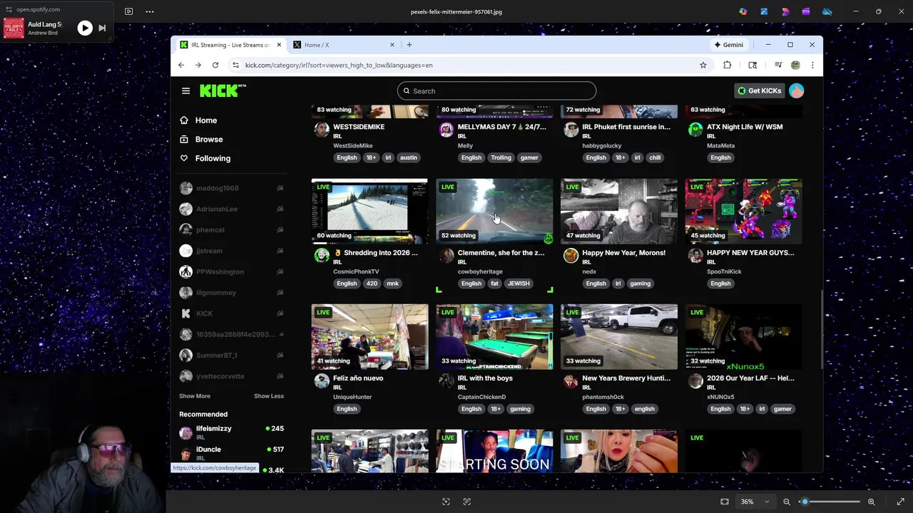Open the Chrome media control icon
Screen dimensions: 913x513
pyautogui.click(x=778, y=65)
